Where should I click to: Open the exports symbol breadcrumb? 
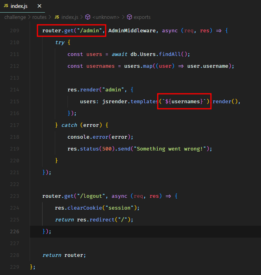coord(142,17)
